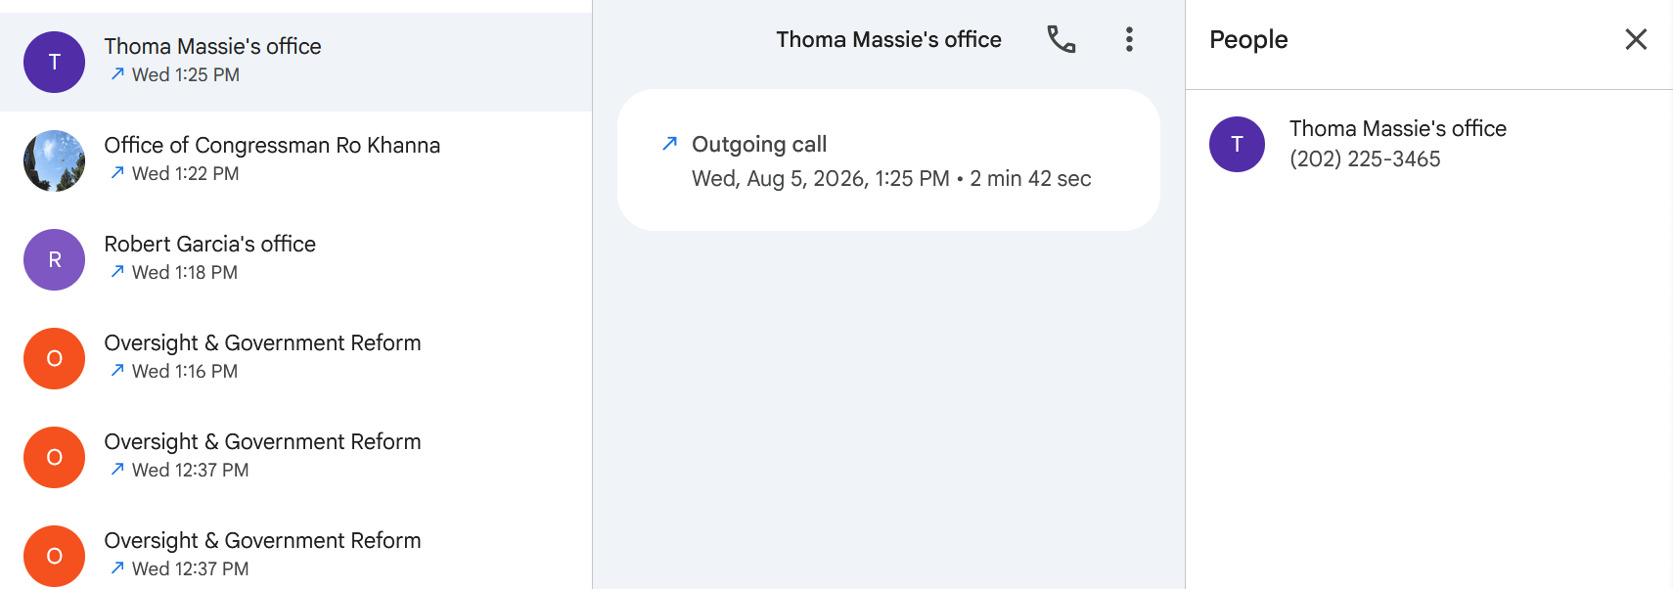The height and width of the screenshot is (589, 1673).
Task: Select Robert Garcia's office call from Wed 1:18 PM
Action: pyautogui.click(x=295, y=259)
